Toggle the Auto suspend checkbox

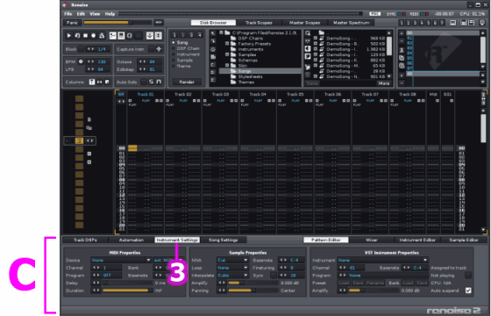pyautogui.click(x=468, y=291)
